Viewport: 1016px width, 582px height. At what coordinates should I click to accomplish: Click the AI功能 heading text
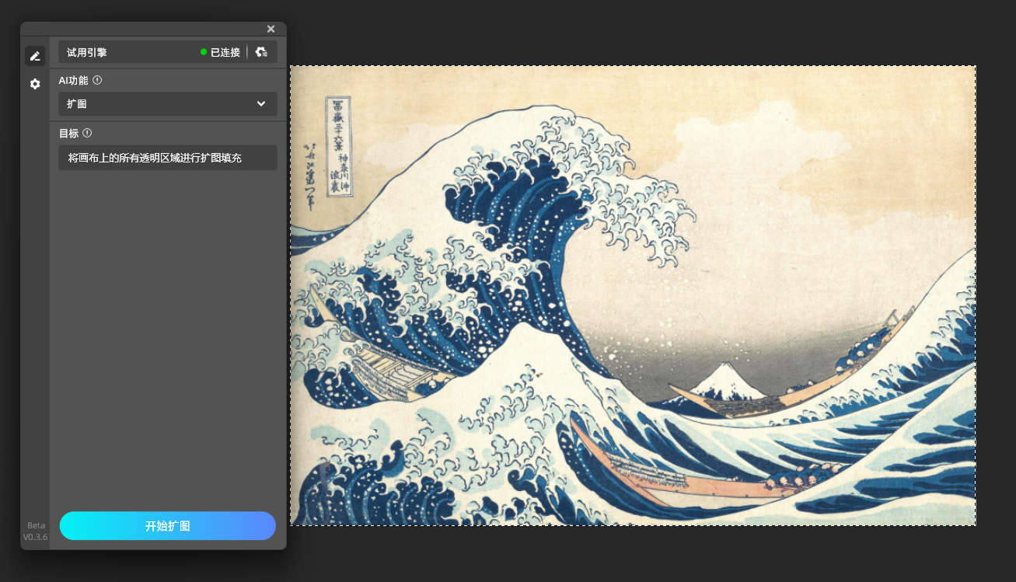click(73, 80)
